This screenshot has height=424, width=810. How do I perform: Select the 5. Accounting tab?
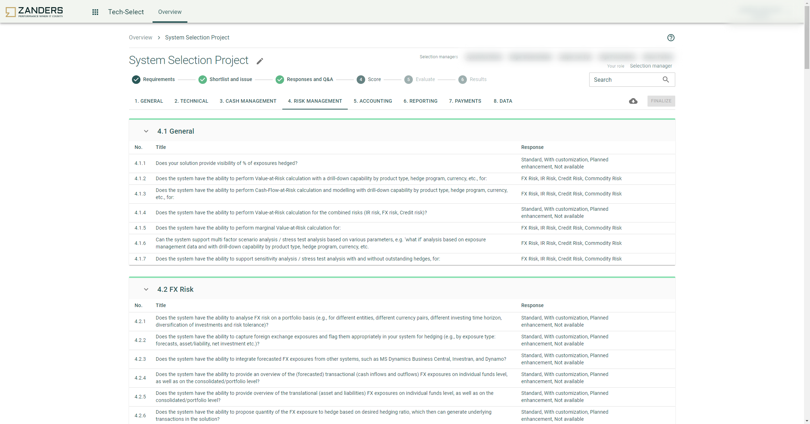tap(373, 101)
